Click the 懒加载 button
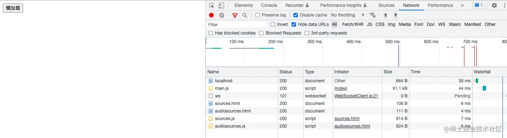Screen dimensions: 507x138 tap(13, 8)
